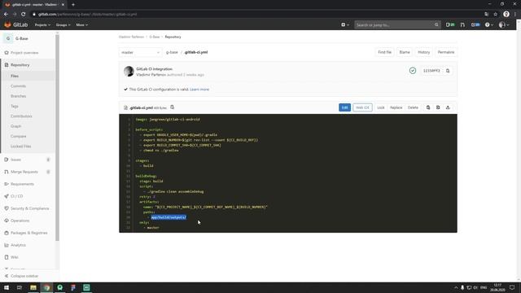Select Files under Repository
Screen dimensions: 521x293
(x=15, y=76)
